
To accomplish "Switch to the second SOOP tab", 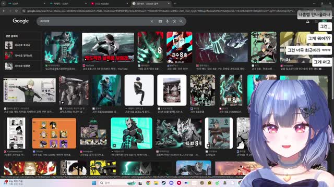I will 68,4.
